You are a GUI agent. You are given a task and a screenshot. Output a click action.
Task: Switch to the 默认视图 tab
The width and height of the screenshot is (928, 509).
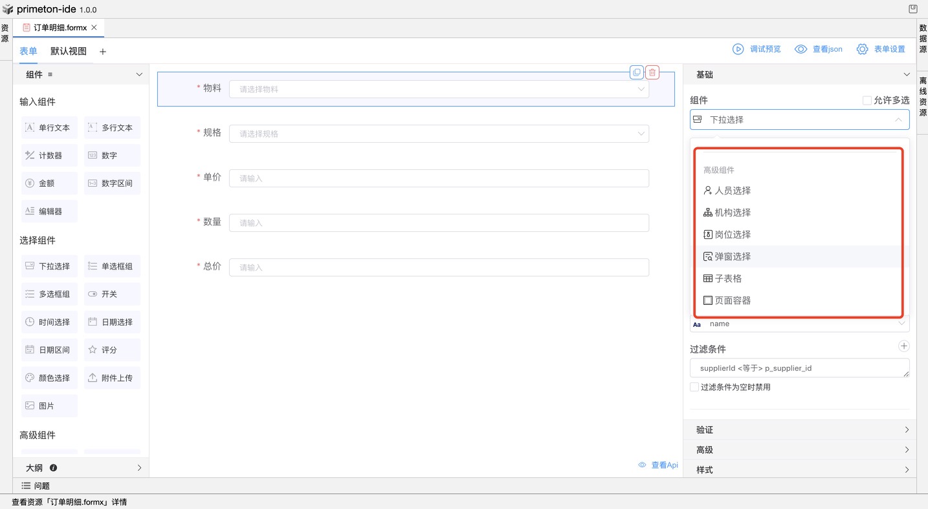(69, 51)
